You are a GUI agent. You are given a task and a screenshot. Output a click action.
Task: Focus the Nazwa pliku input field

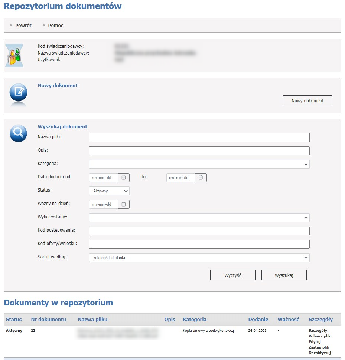click(x=199, y=138)
